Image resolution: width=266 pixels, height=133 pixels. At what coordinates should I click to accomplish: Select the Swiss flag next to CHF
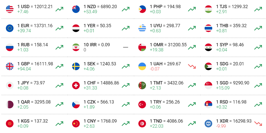[x=76, y=85]
